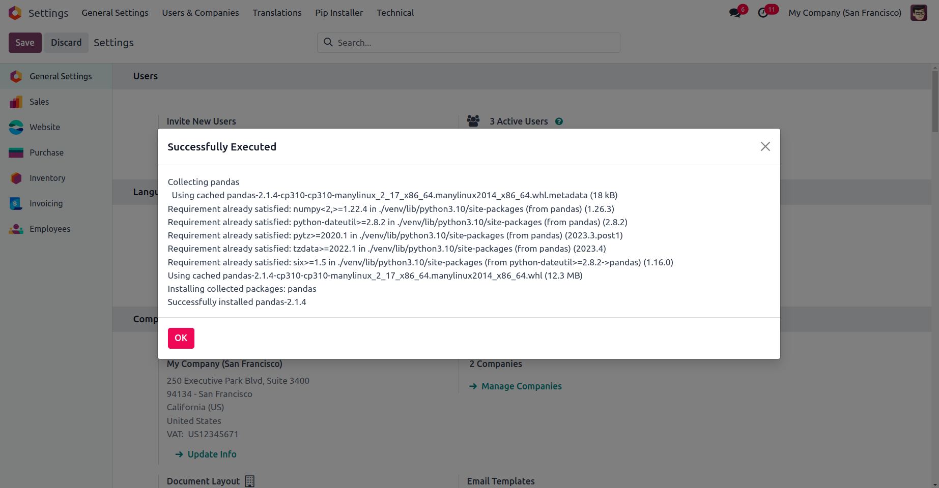
Task: Close the Successfully Executed dialog
Action: click(765, 146)
